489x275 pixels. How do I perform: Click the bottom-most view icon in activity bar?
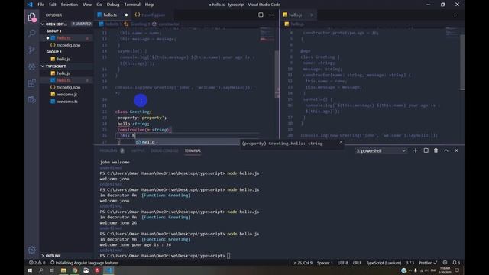pyautogui.click(x=32, y=100)
